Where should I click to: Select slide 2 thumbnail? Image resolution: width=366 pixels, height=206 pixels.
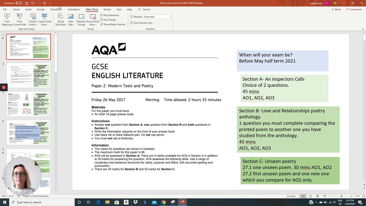tap(28, 75)
